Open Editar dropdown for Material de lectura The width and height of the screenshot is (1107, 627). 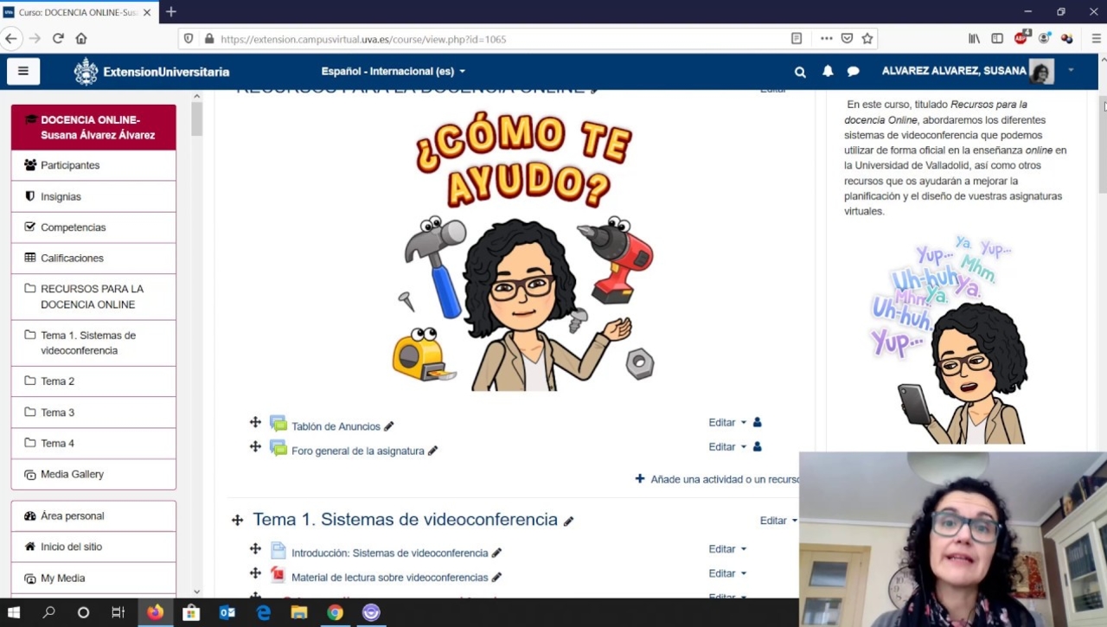pyautogui.click(x=727, y=573)
